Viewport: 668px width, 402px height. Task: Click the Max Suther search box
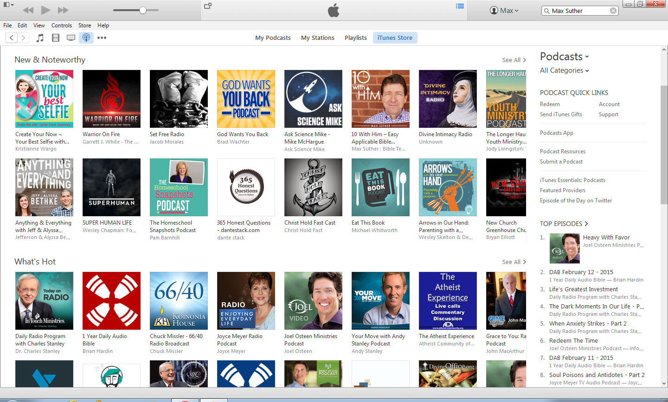click(580, 11)
